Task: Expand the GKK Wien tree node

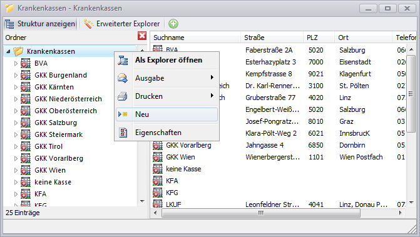Action: pyautogui.click(x=16, y=170)
